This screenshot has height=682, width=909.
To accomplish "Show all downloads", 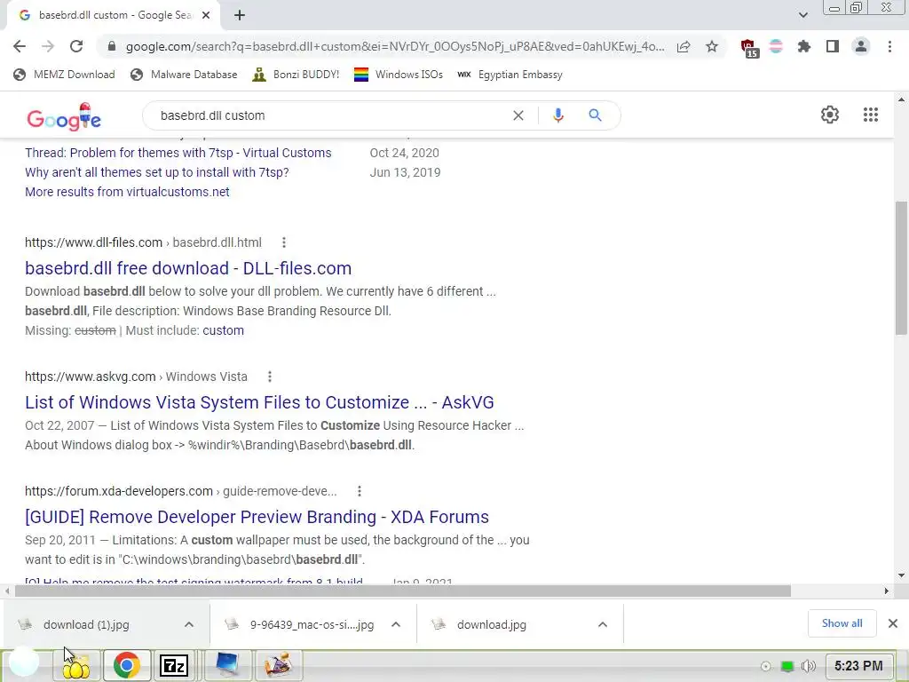I will pyautogui.click(x=842, y=623).
